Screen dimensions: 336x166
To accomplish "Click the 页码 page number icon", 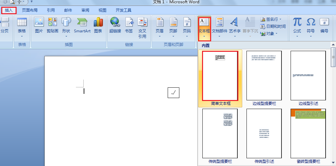I will (187, 22).
